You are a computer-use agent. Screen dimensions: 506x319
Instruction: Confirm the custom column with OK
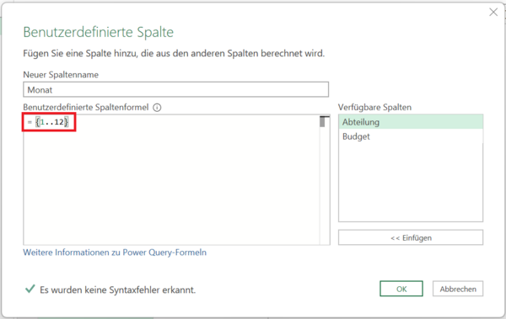(x=401, y=289)
